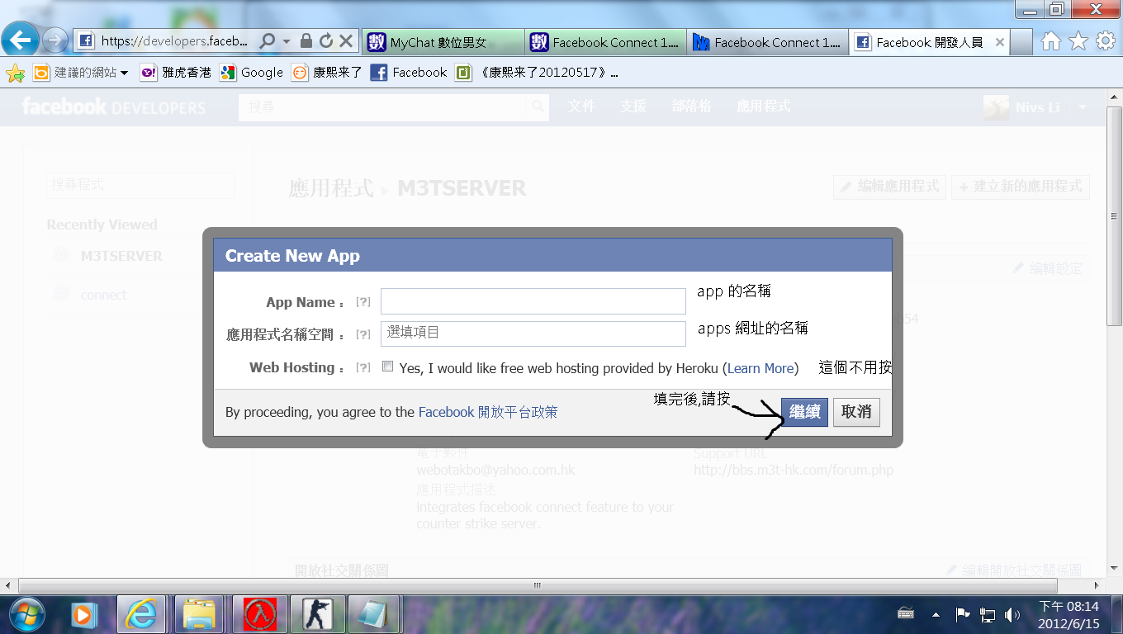The image size is (1123, 634).
Task: Switch to second Facebook Connect tab
Action: [605, 42]
